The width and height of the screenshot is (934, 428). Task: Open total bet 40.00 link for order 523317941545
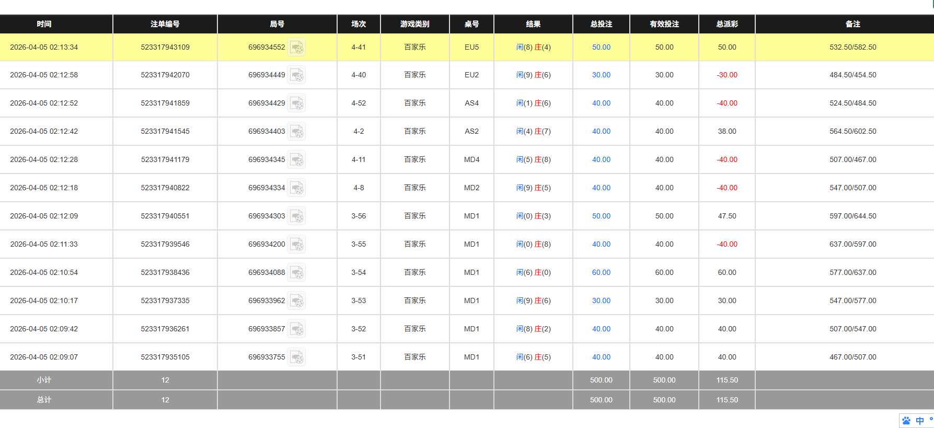pos(601,131)
